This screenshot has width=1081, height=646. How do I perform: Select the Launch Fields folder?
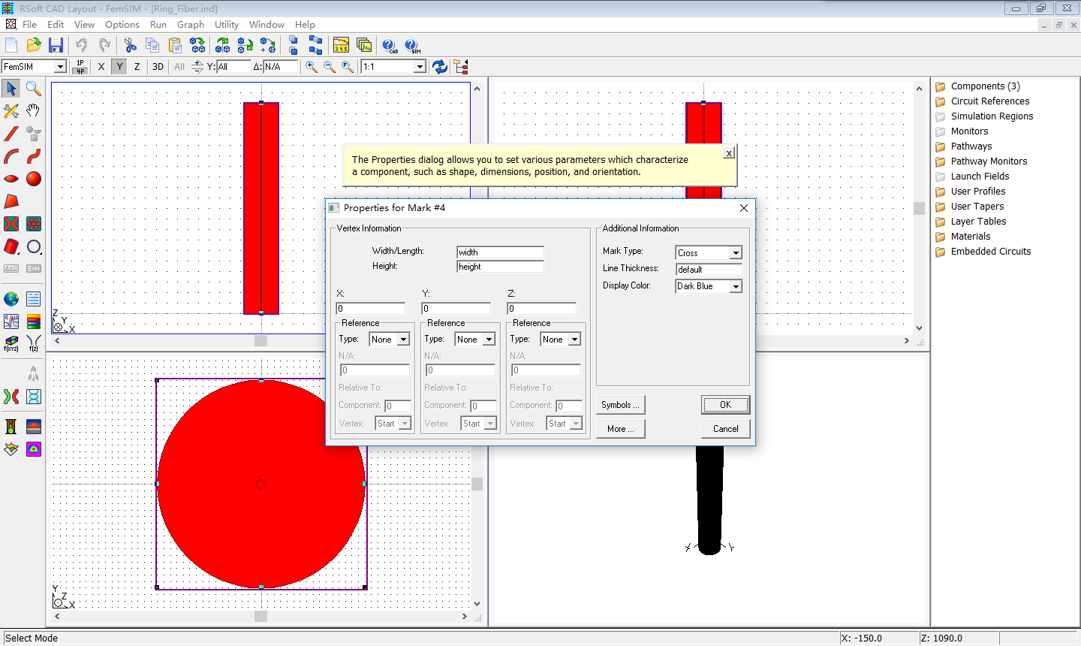[x=980, y=177]
